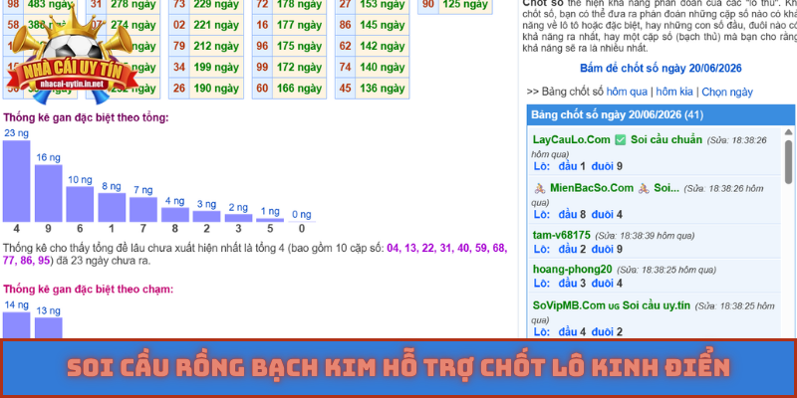Image resolution: width=797 pixels, height=398 pixels.
Task: Click the '0 ng' label above tổng 0
Action: click(x=302, y=214)
